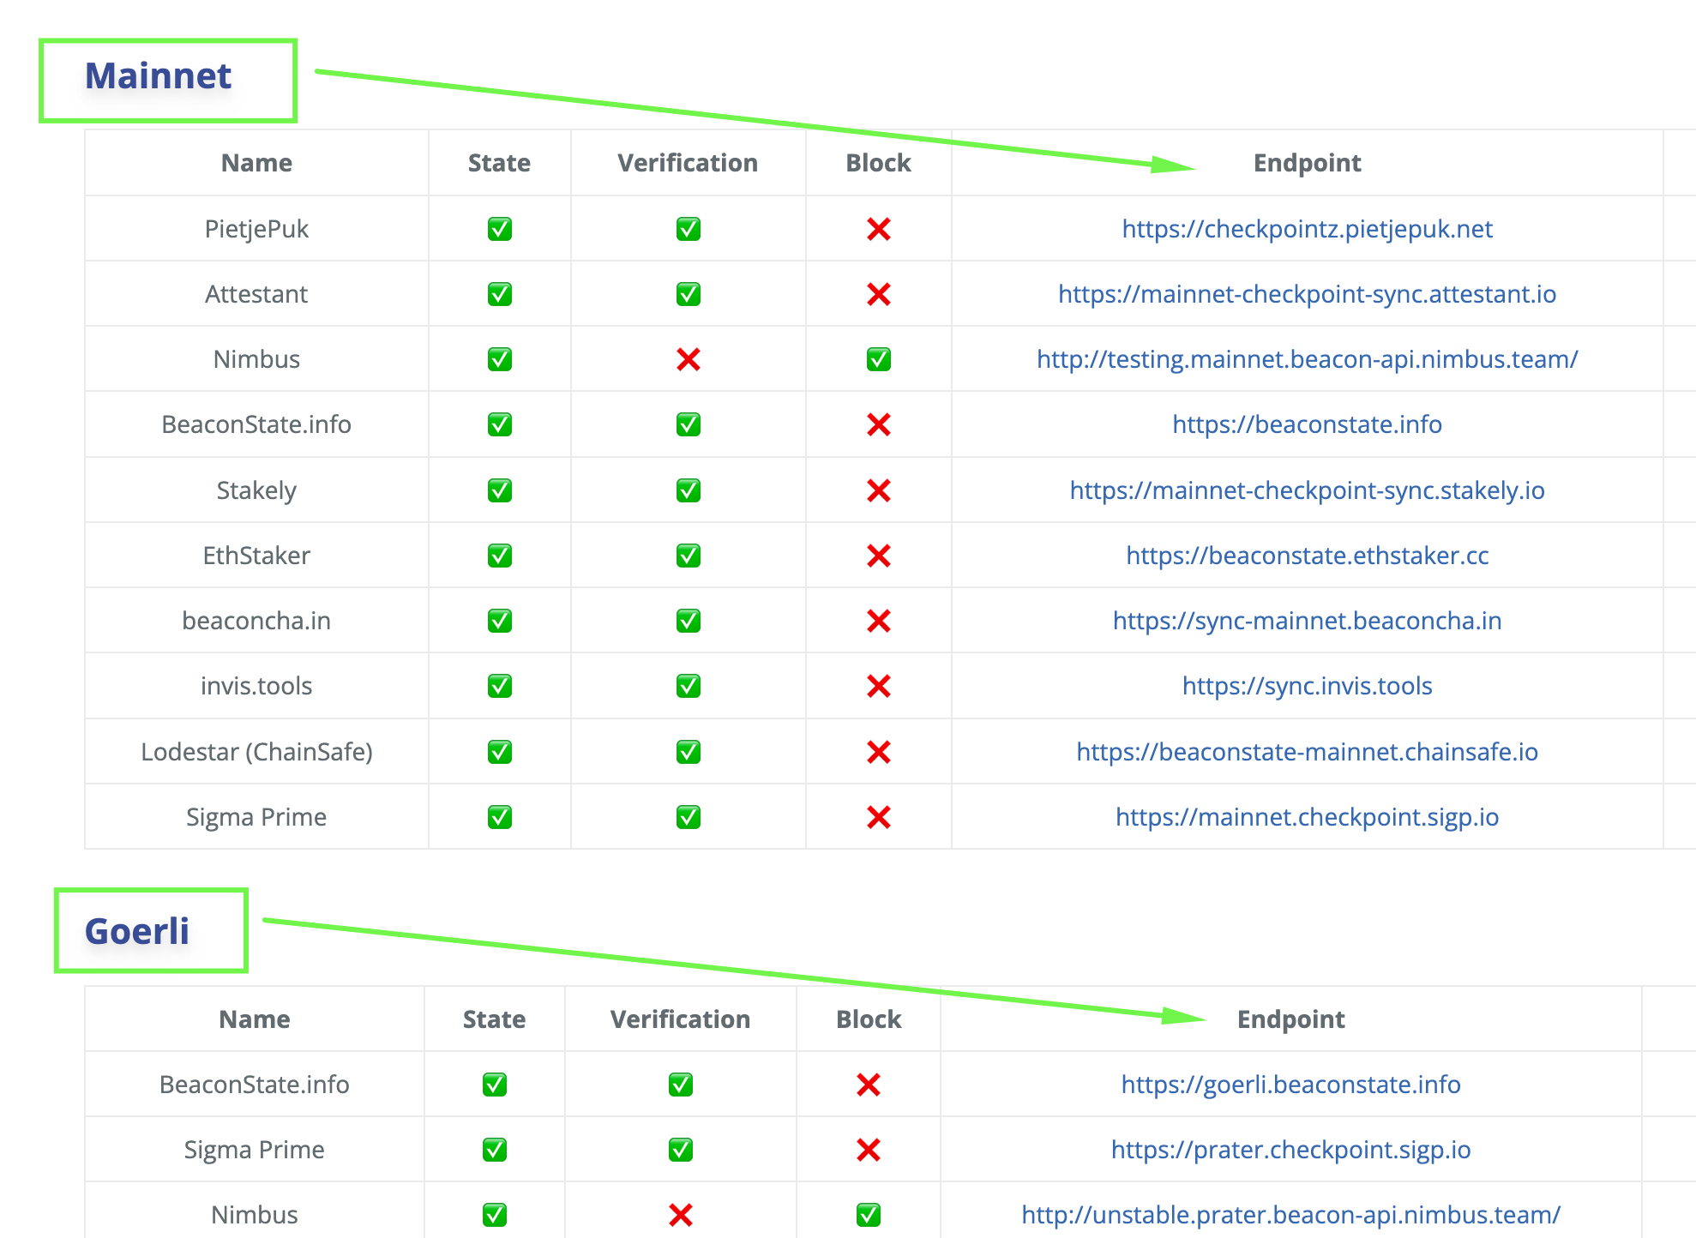1696x1238 pixels.
Task: Click the red Block cross for PietjePuk
Action: pyautogui.click(x=879, y=229)
